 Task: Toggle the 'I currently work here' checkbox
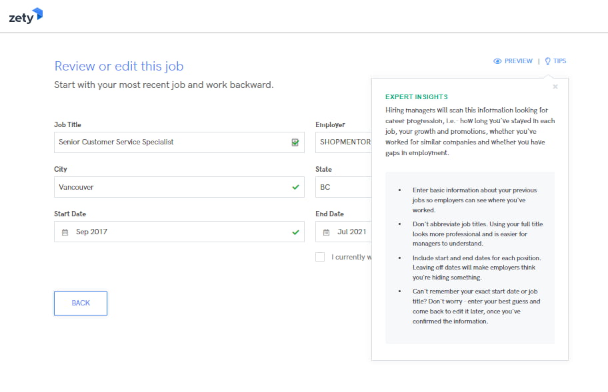320,257
